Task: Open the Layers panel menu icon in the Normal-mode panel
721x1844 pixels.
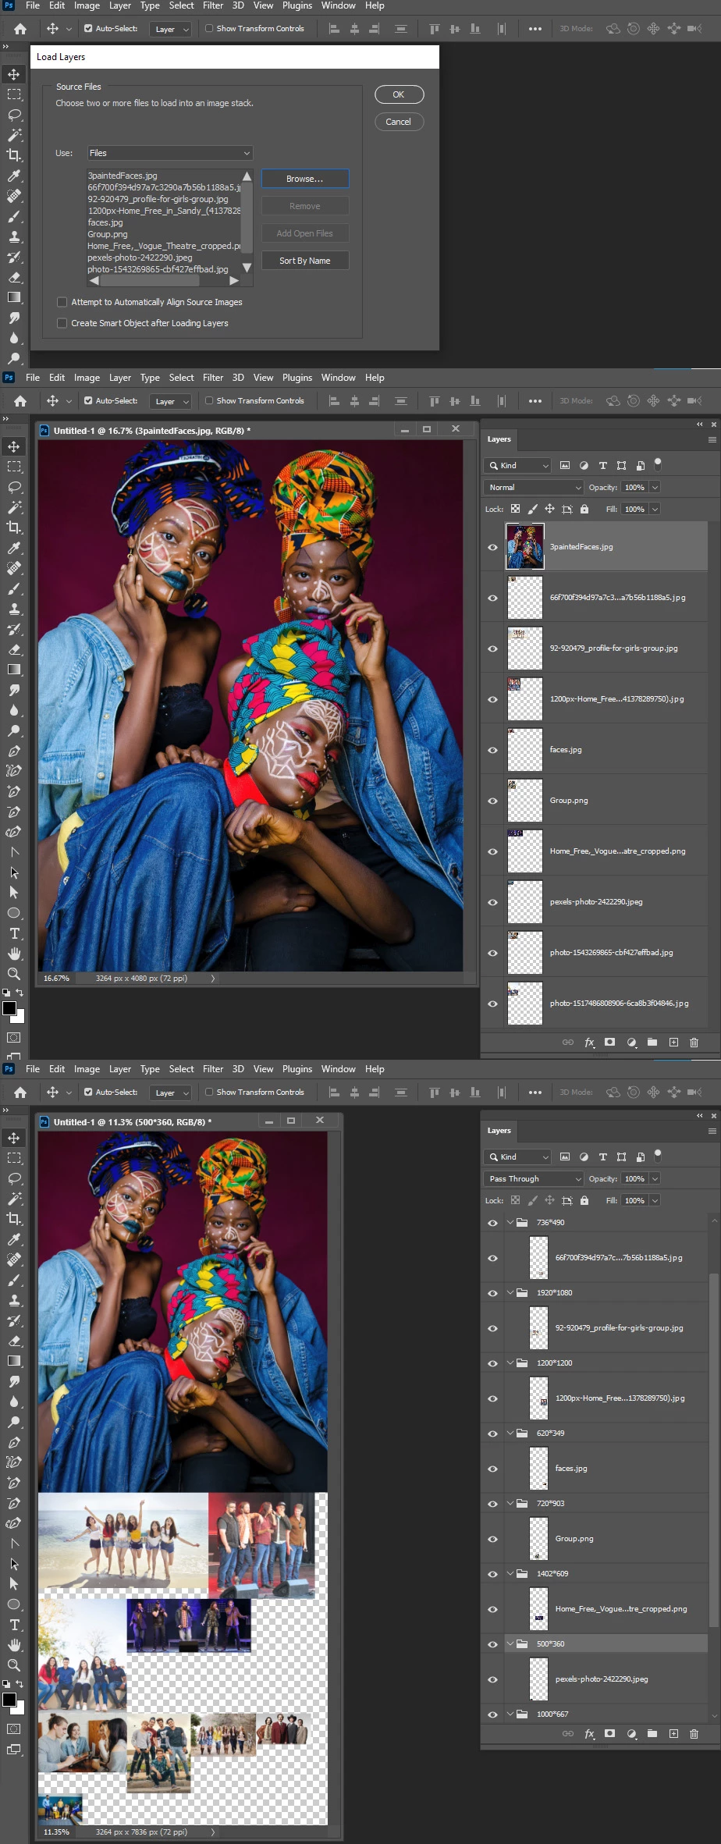Action: coord(712,439)
